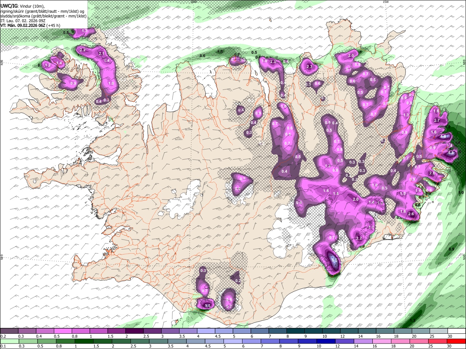466x349 pixels.
Task: Pick the pale green rain swatch between 0.1 and 0.3
Action: [x=9, y=341]
